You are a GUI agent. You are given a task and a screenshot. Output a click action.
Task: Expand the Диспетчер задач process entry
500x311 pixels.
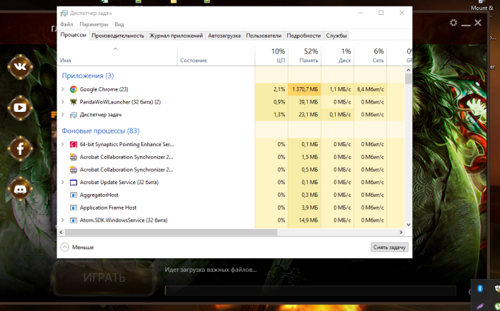pyautogui.click(x=63, y=114)
